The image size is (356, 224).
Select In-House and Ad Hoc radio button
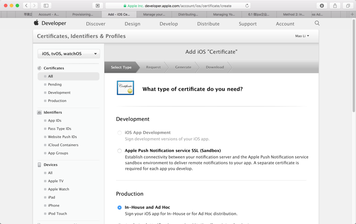point(120,208)
